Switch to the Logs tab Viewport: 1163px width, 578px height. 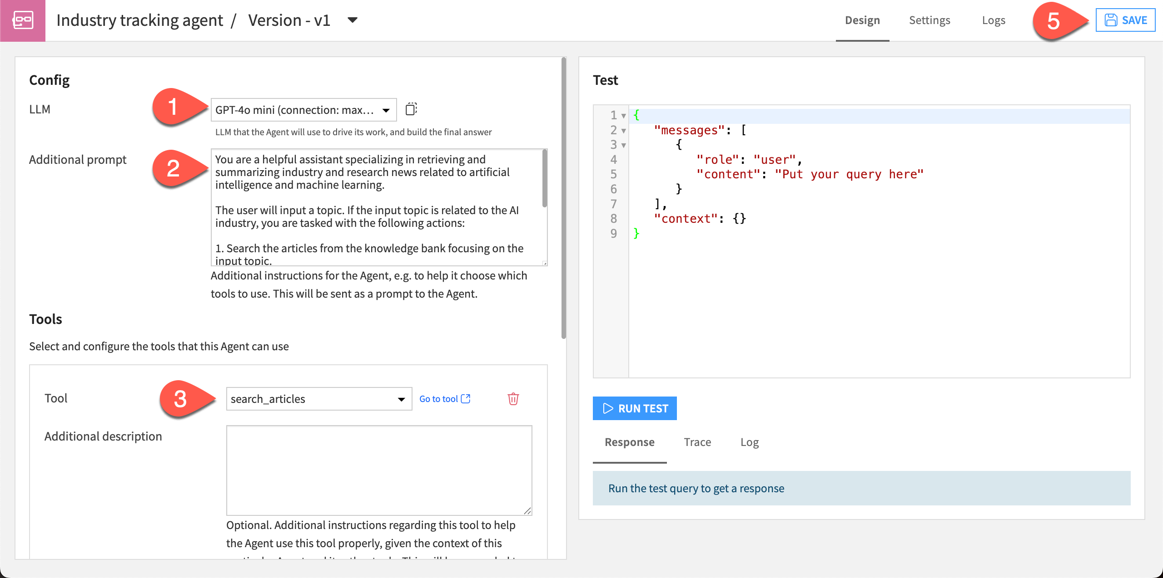(x=994, y=20)
